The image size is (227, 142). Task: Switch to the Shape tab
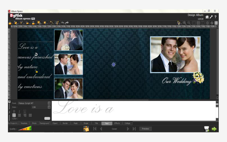tap(86, 123)
